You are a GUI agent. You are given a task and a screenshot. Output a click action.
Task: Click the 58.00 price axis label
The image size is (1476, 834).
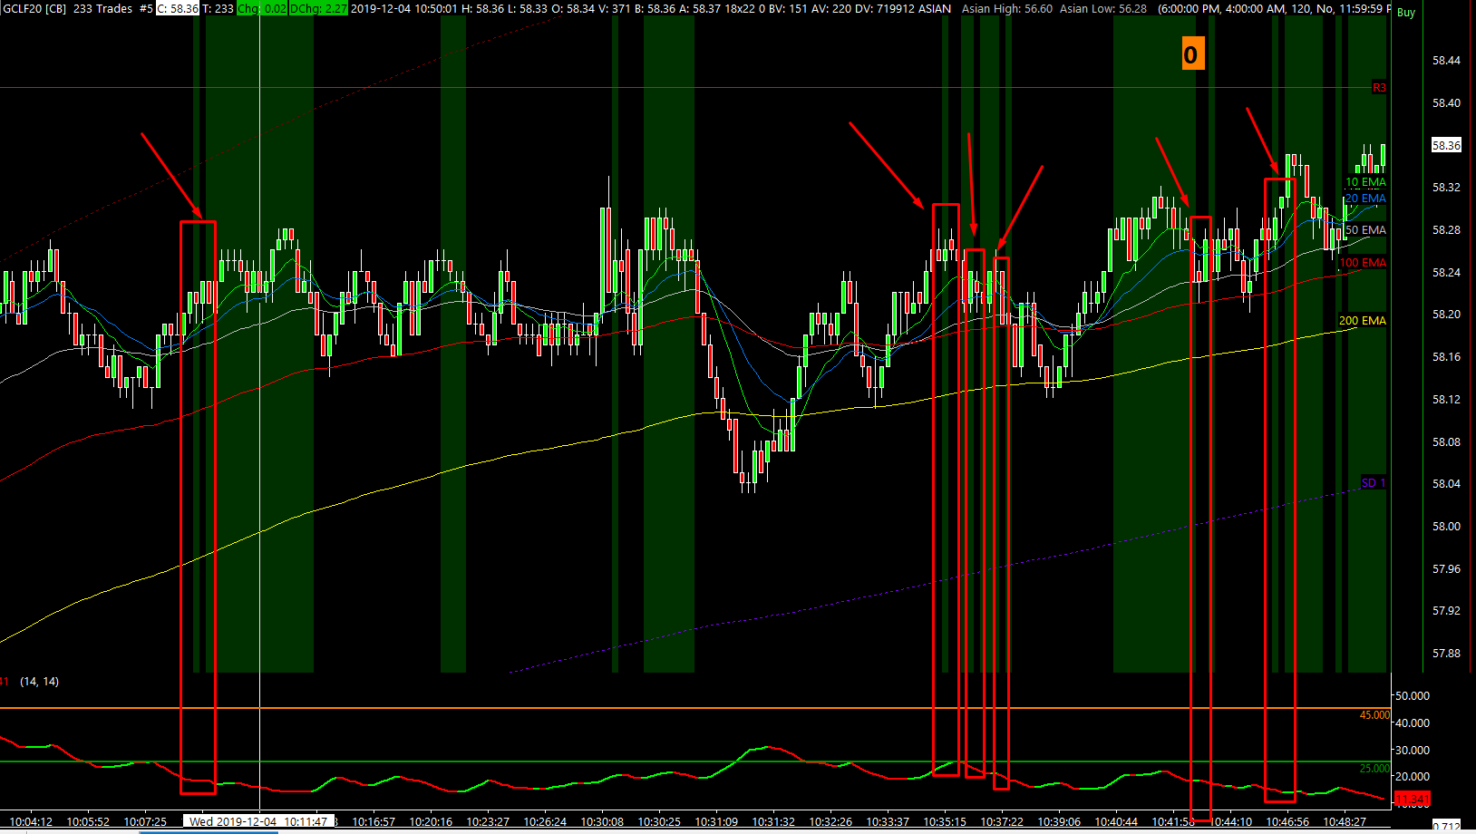coord(1446,527)
